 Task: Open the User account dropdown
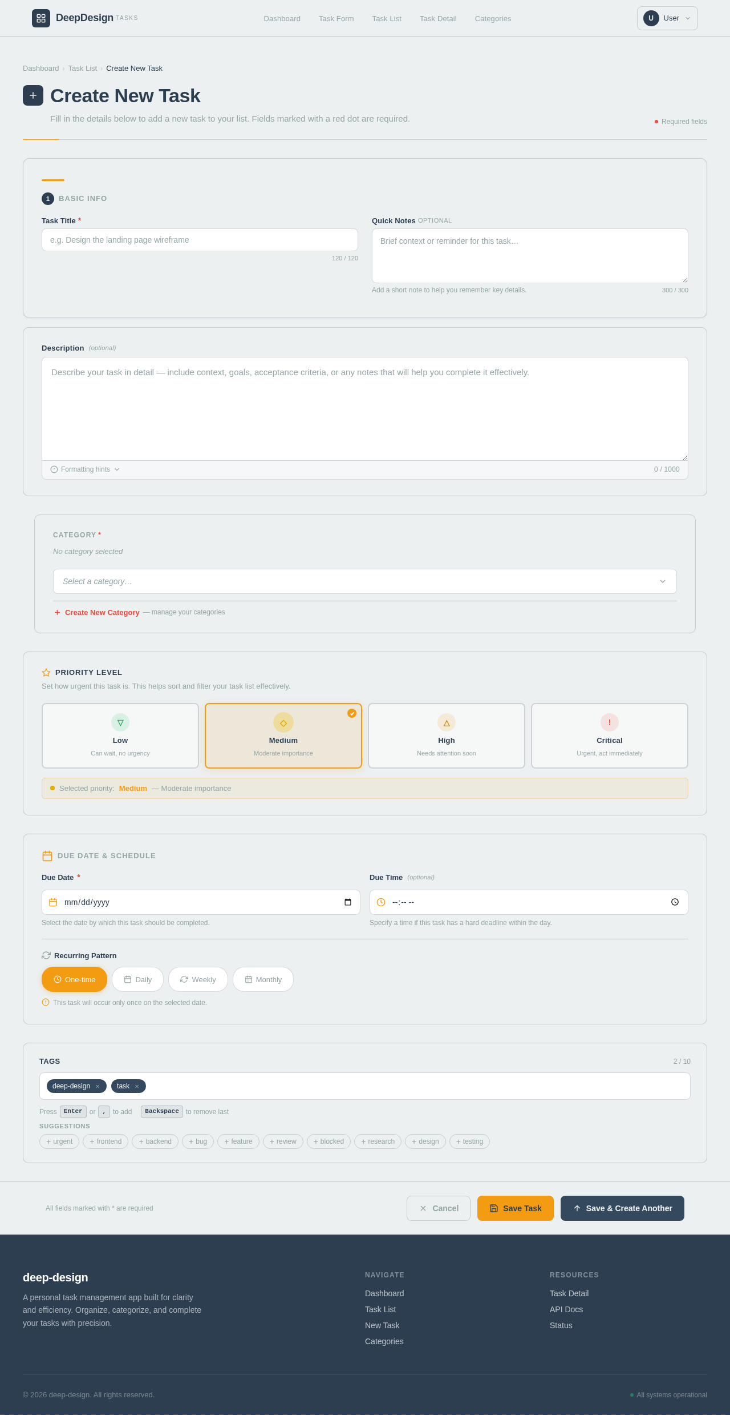click(667, 18)
